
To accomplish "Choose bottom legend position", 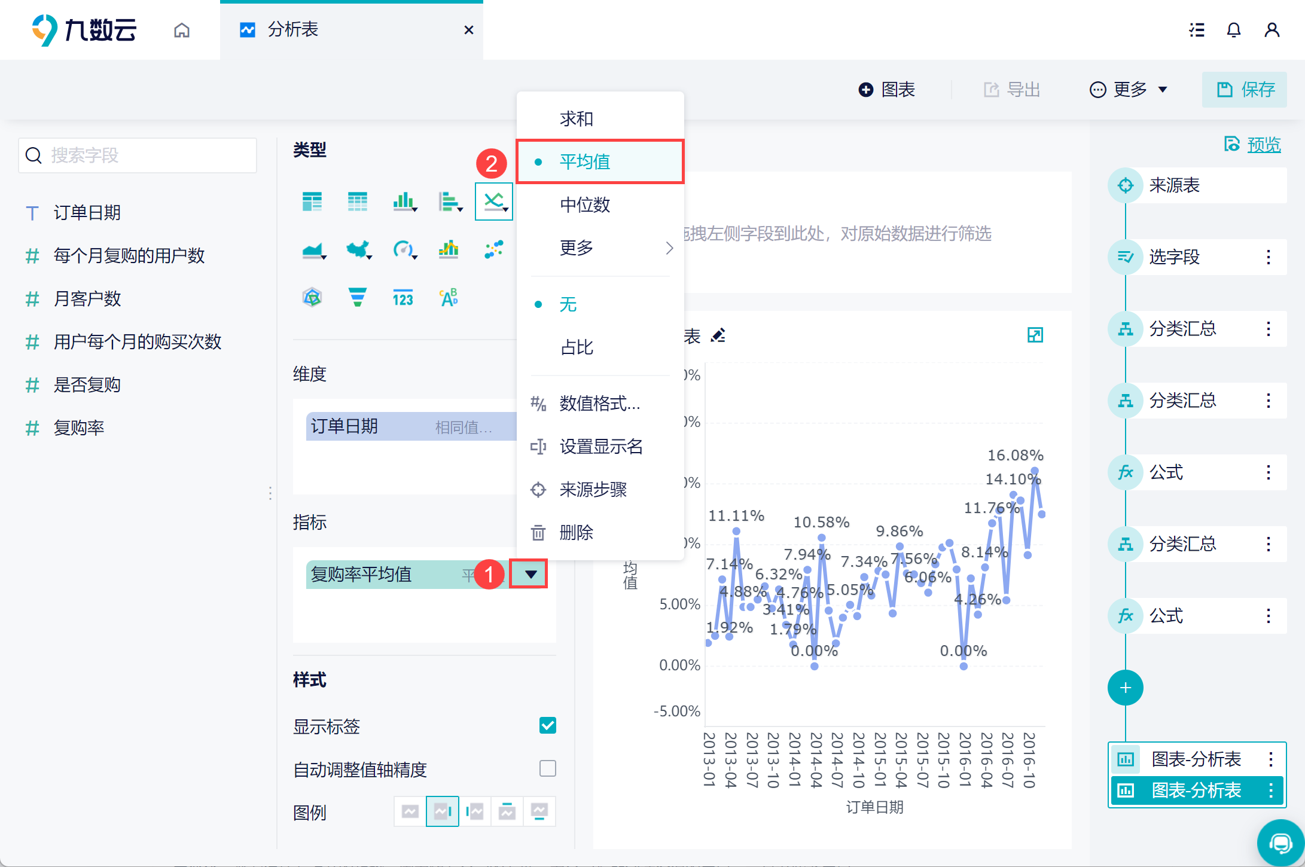I will (x=539, y=811).
